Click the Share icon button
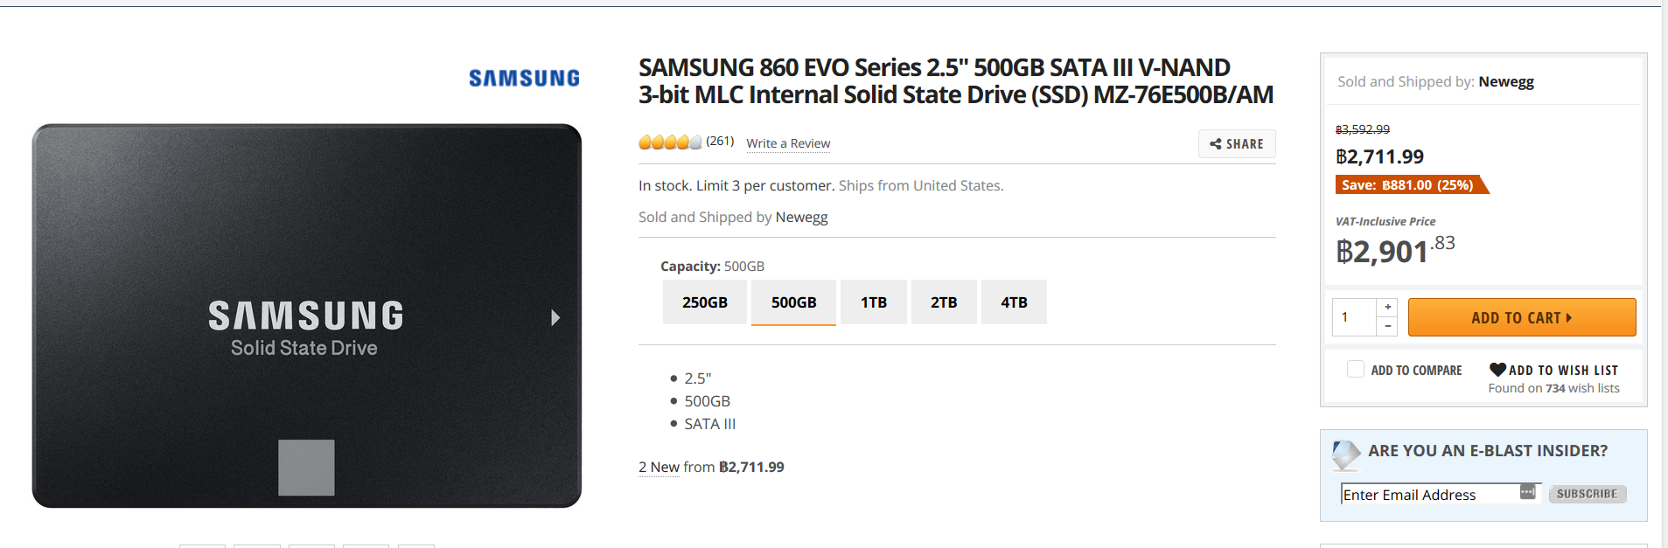The image size is (1668, 548). [1237, 144]
